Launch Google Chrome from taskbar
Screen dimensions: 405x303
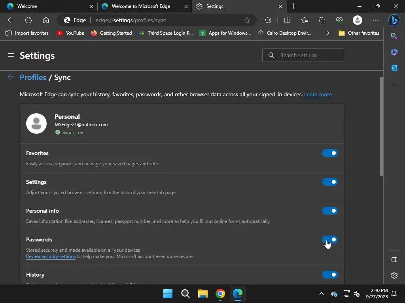[220, 294]
